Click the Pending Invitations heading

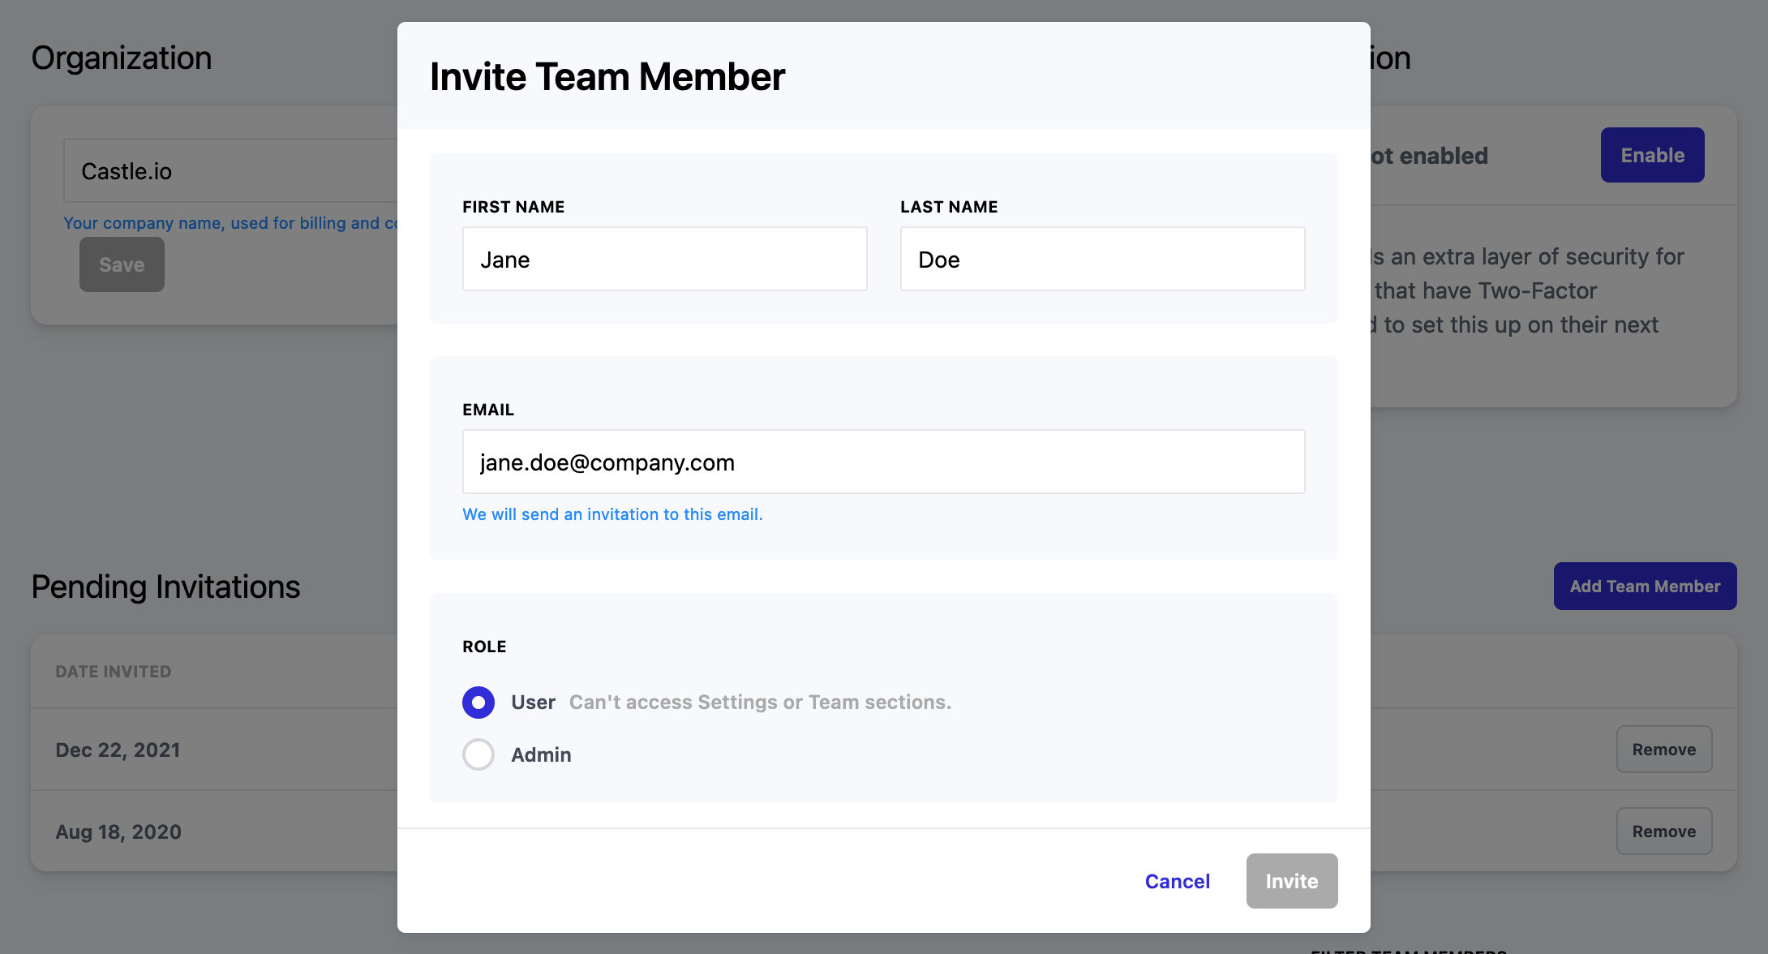(x=165, y=587)
